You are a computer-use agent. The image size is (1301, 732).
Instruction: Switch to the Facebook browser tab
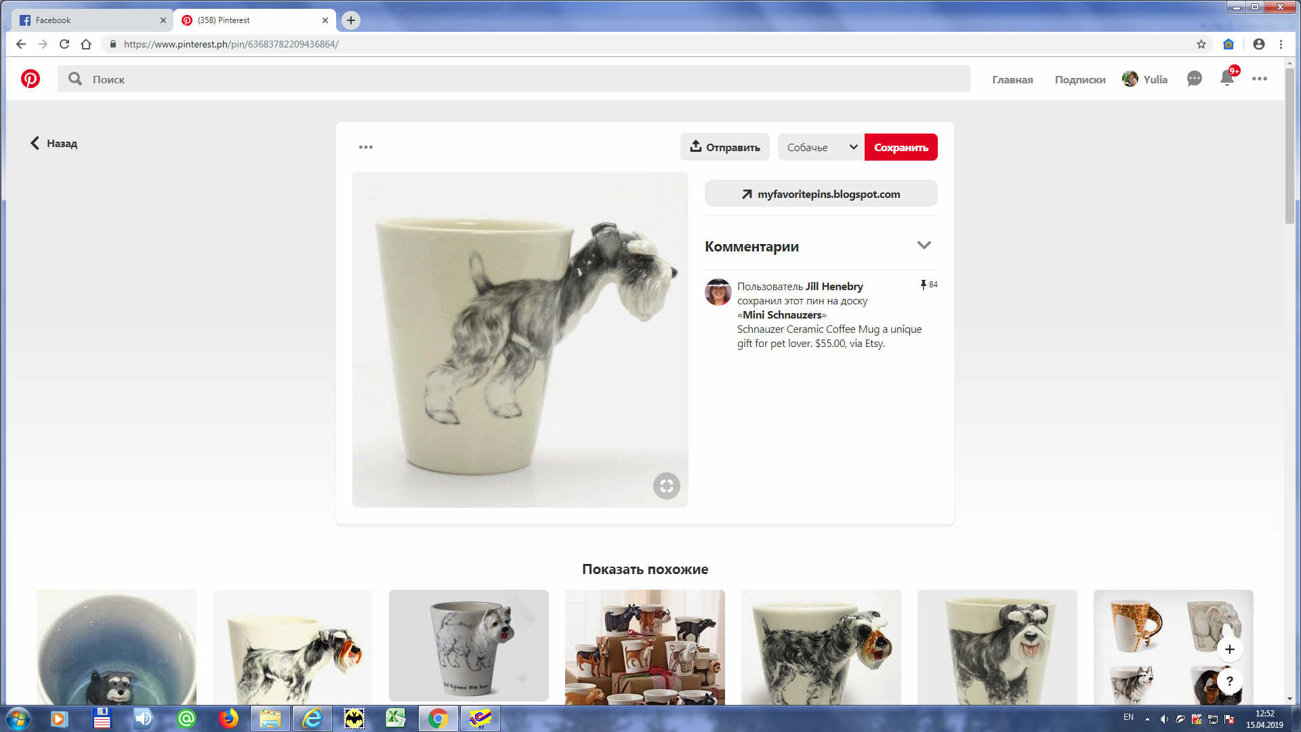(x=91, y=20)
